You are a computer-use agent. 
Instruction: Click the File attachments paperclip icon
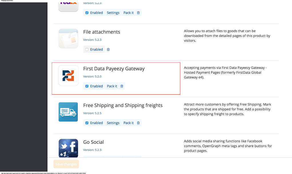68,38
